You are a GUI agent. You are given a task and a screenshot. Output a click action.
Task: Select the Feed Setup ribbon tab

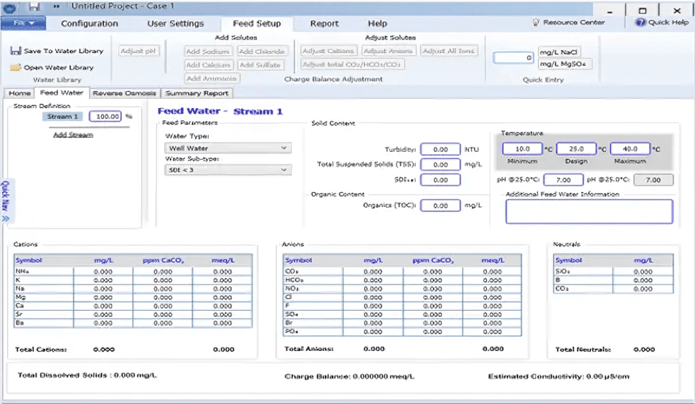257,23
